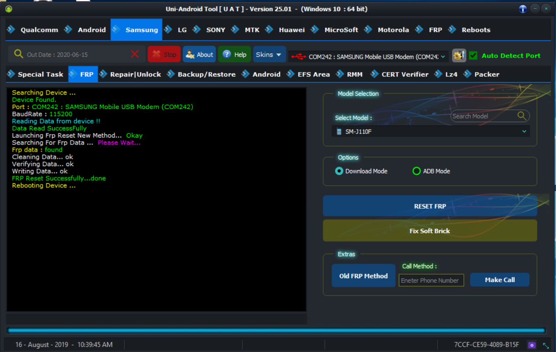Click the magnifier icon beside Out Date
This screenshot has height=352, width=556.
coord(18,54)
